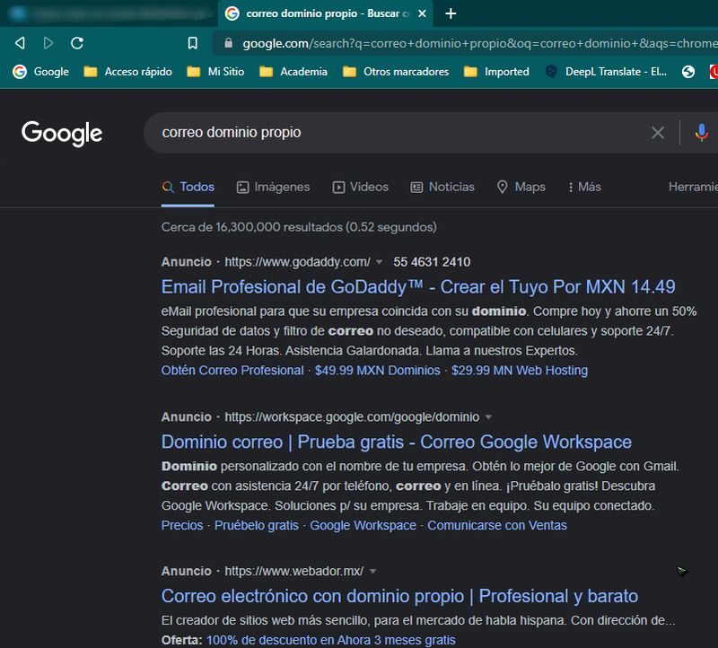
Task: Clear the search box with X icon
Action: 658,133
